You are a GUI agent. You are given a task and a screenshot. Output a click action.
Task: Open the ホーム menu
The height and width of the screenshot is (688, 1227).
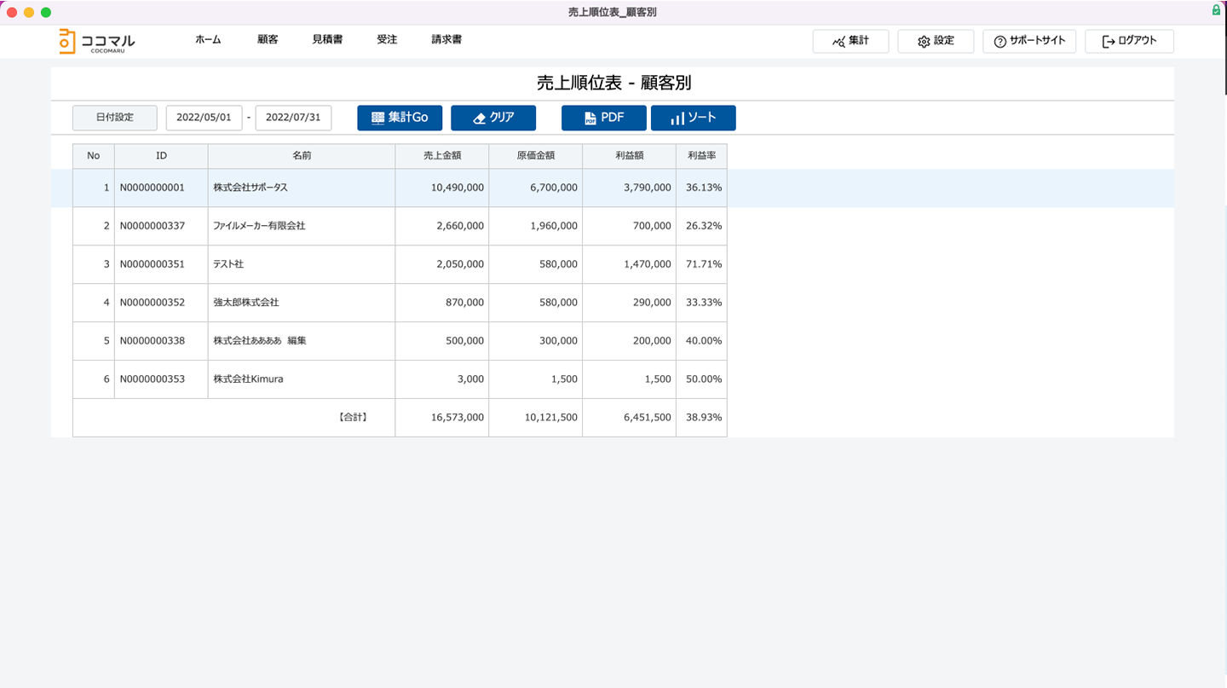tap(208, 40)
